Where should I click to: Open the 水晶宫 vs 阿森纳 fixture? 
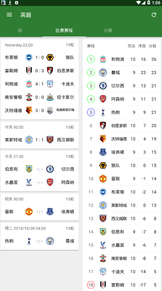point(40,183)
